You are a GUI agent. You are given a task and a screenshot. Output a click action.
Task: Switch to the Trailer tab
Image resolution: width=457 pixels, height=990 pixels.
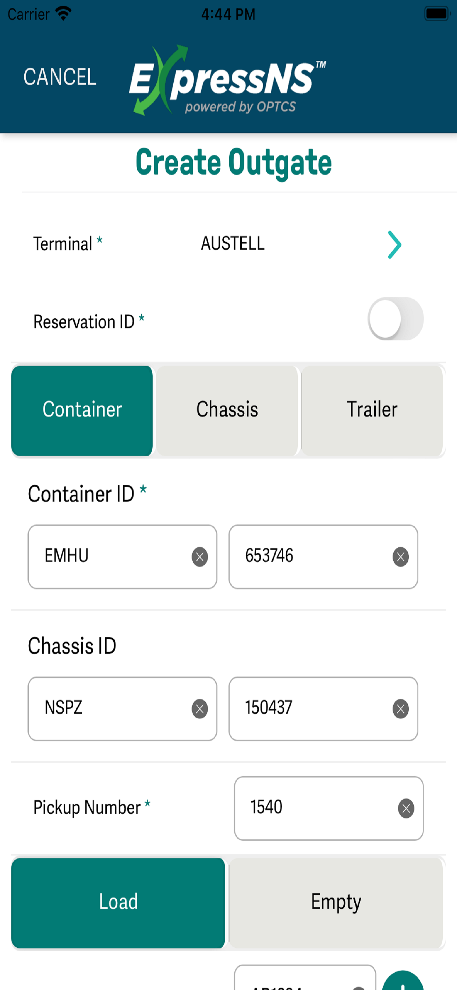(x=372, y=410)
